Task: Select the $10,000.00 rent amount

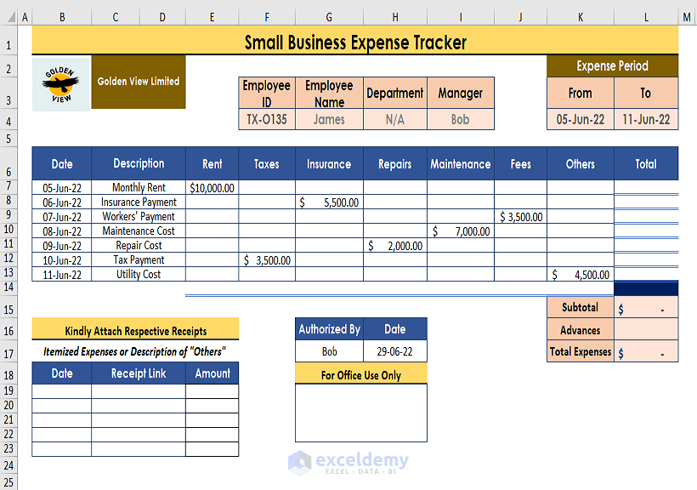Action: (x=212, y=187)
